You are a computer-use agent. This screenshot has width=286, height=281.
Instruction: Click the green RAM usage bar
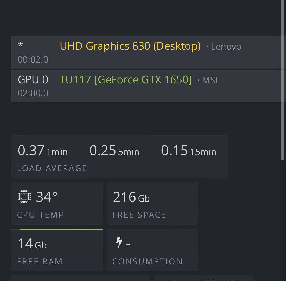(61, 229)
